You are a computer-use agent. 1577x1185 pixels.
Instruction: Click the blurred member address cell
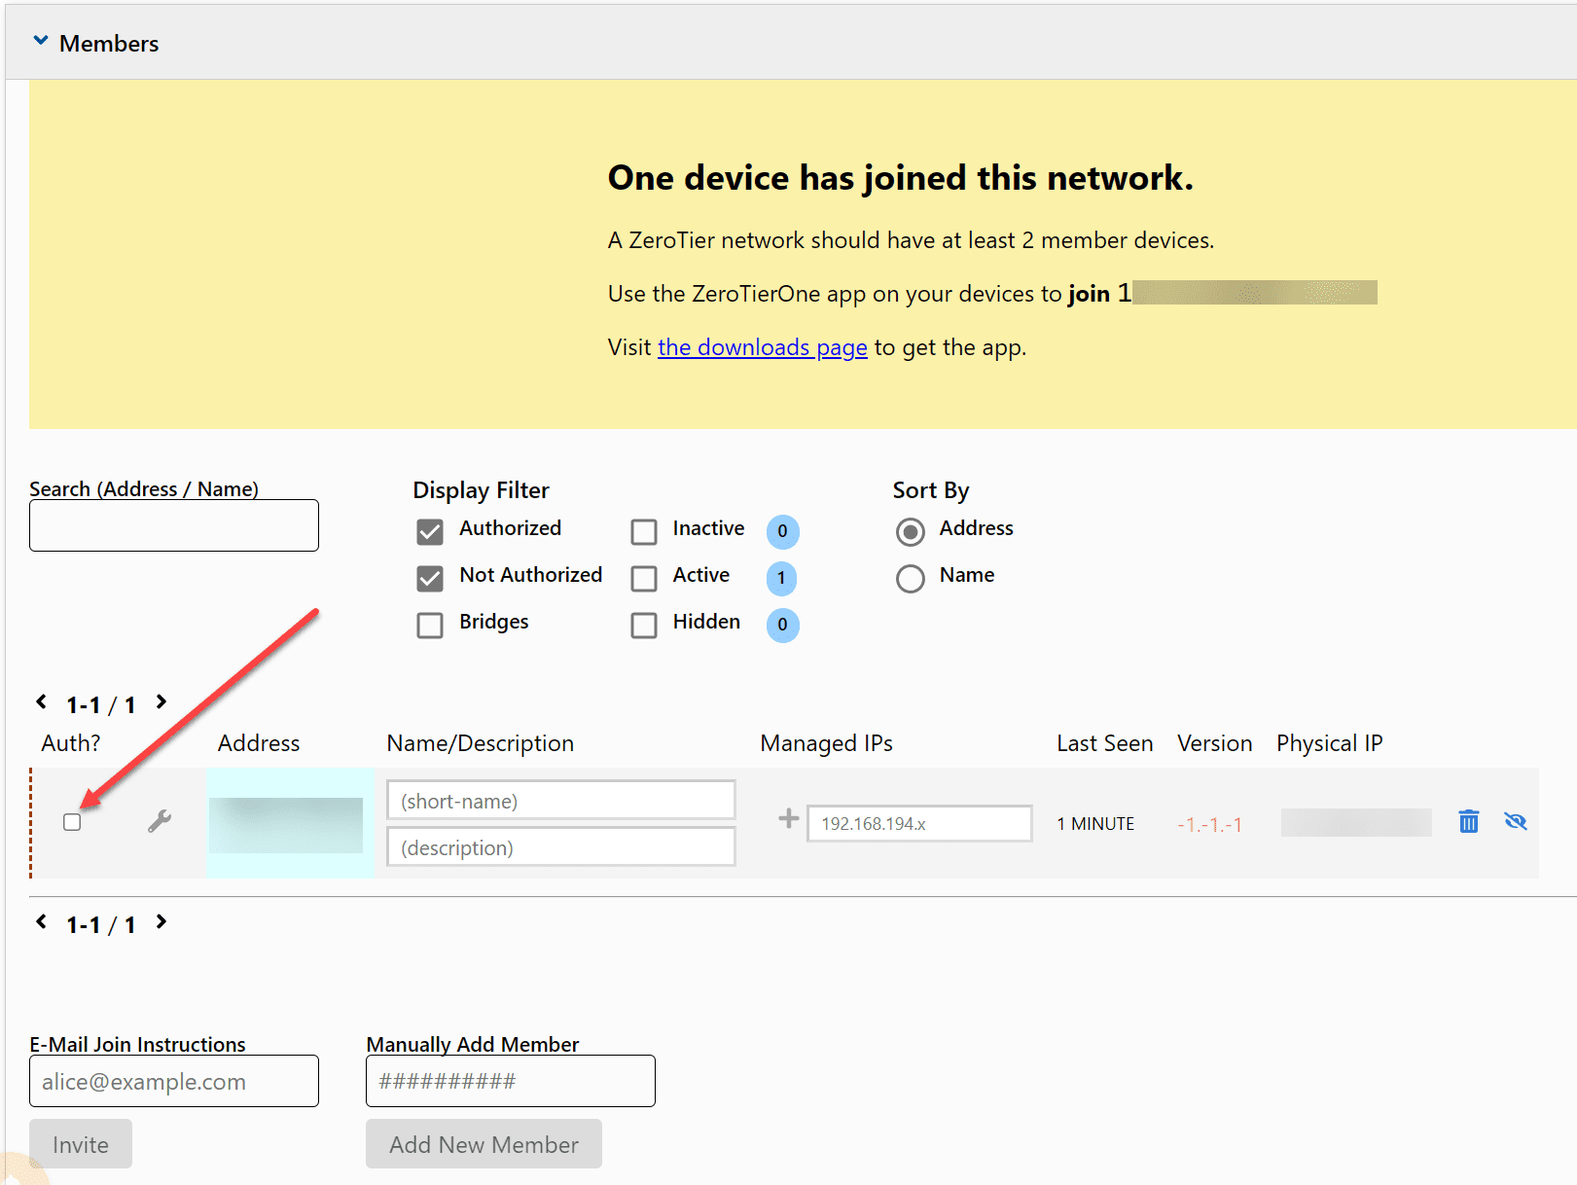click(286, 825)
